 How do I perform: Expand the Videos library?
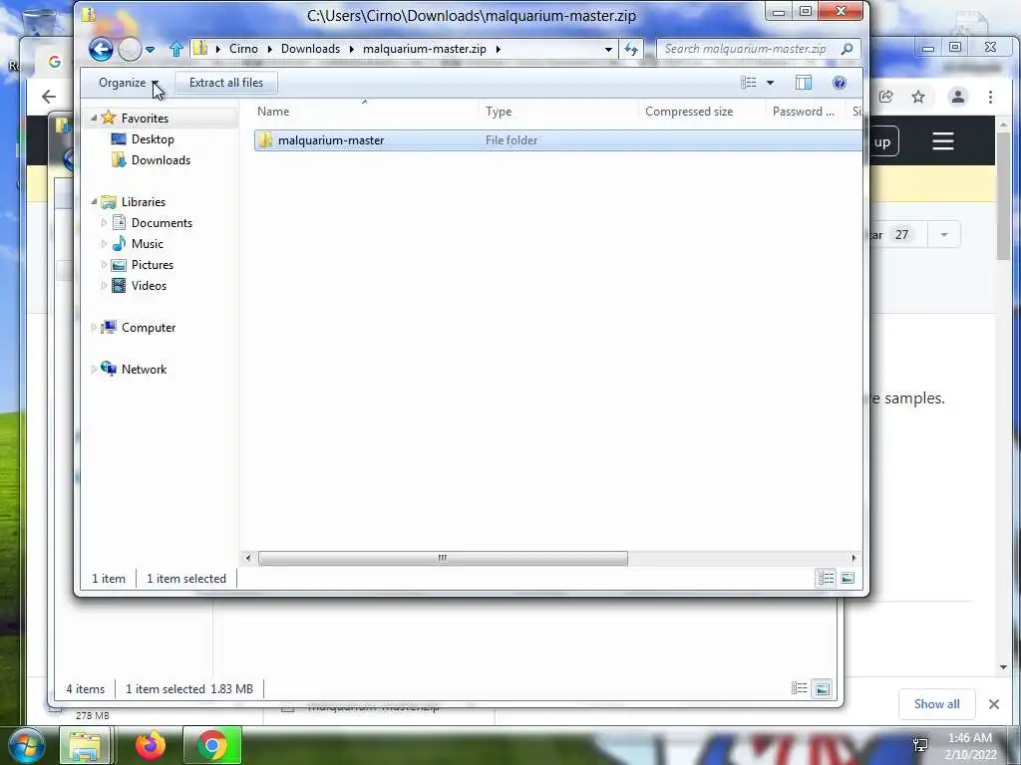pos(104,286)
